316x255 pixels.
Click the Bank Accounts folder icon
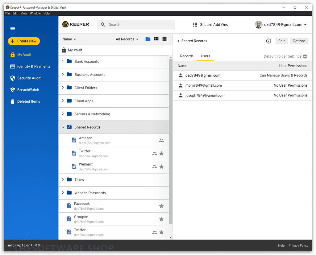(69, 61)
